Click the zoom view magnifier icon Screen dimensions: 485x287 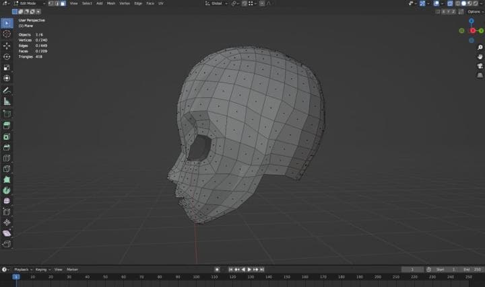480,47
